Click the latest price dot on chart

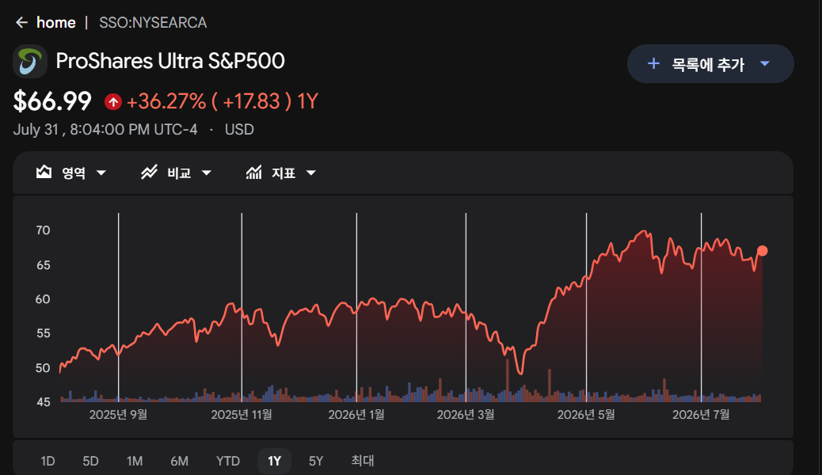coord(763,251)
